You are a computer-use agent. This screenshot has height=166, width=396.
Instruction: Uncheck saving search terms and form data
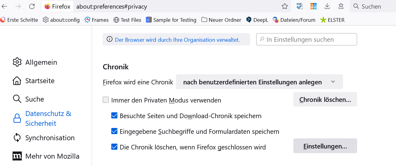(114, 131)
